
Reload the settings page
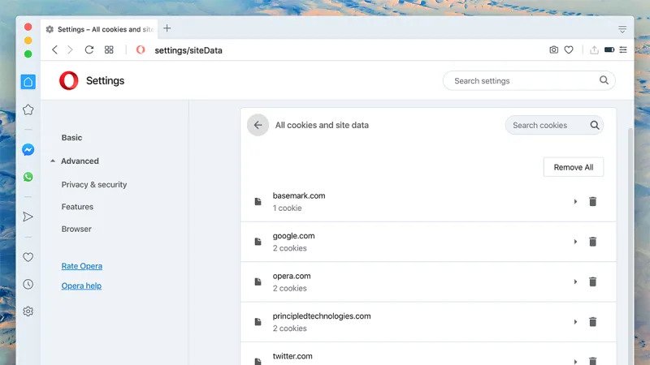coord(89,49)
